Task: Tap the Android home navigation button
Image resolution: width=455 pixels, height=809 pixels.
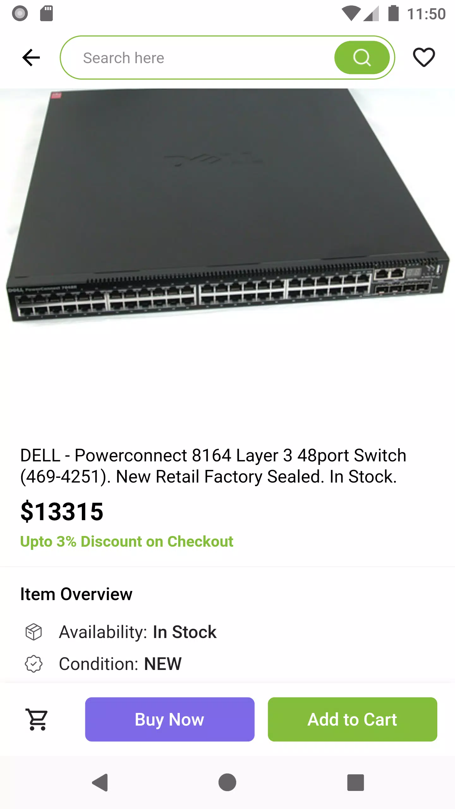Action: (x=227, y=782)
